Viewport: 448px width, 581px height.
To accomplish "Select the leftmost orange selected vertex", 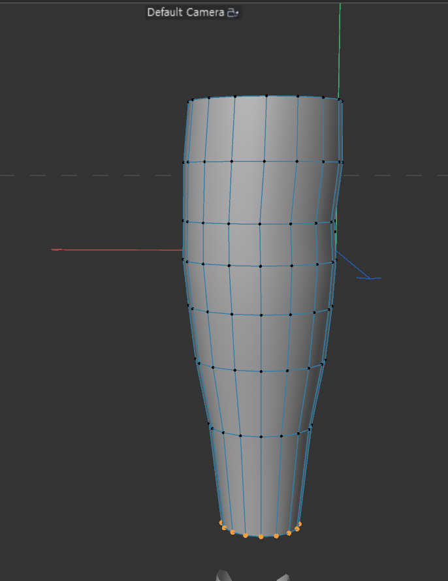I will [x=221, y=522].
